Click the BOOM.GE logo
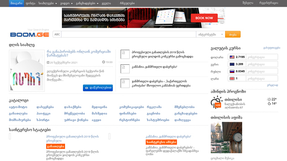Screen dimensions: 287x161 point(30,34)
